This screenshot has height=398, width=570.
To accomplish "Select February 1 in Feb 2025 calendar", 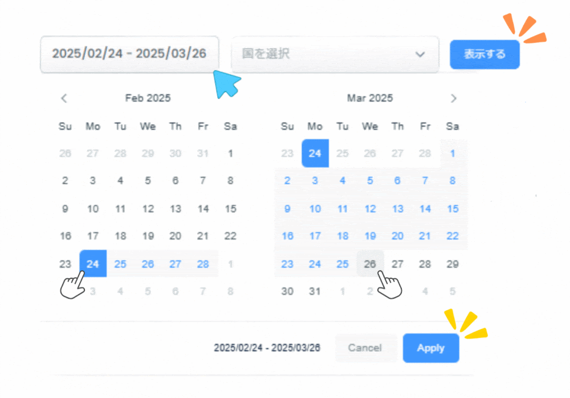I will click(230, 153).
